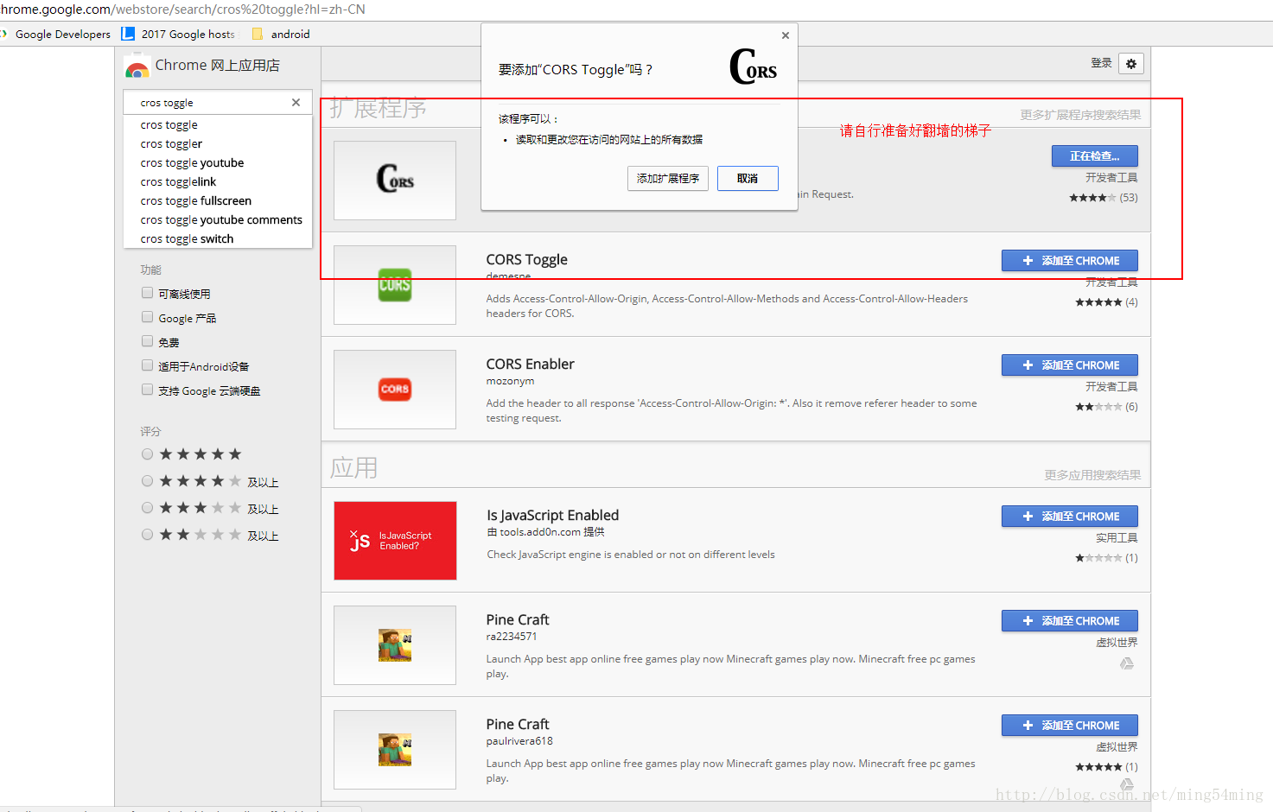Enable the Google 产品 checkbox
The height and width of the screenshot is (812, 1273).
(x=147, y=317)
